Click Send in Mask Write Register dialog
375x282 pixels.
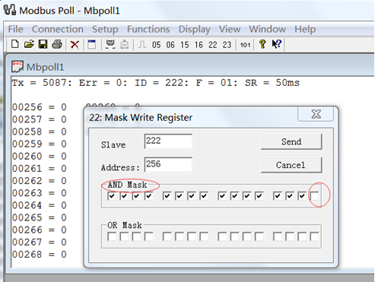(x=291, y=141)
